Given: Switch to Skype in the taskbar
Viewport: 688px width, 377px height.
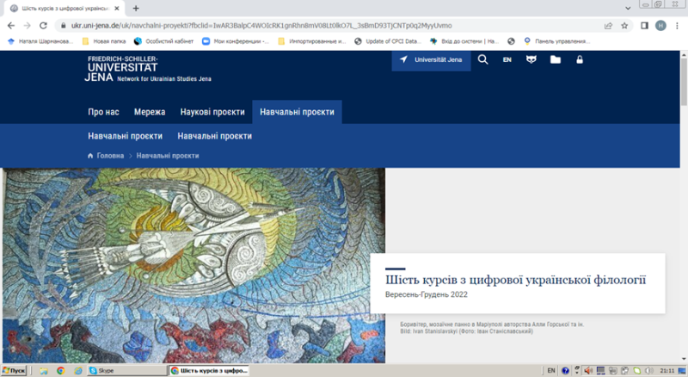Looking at the screenshot, I should 127,370.
